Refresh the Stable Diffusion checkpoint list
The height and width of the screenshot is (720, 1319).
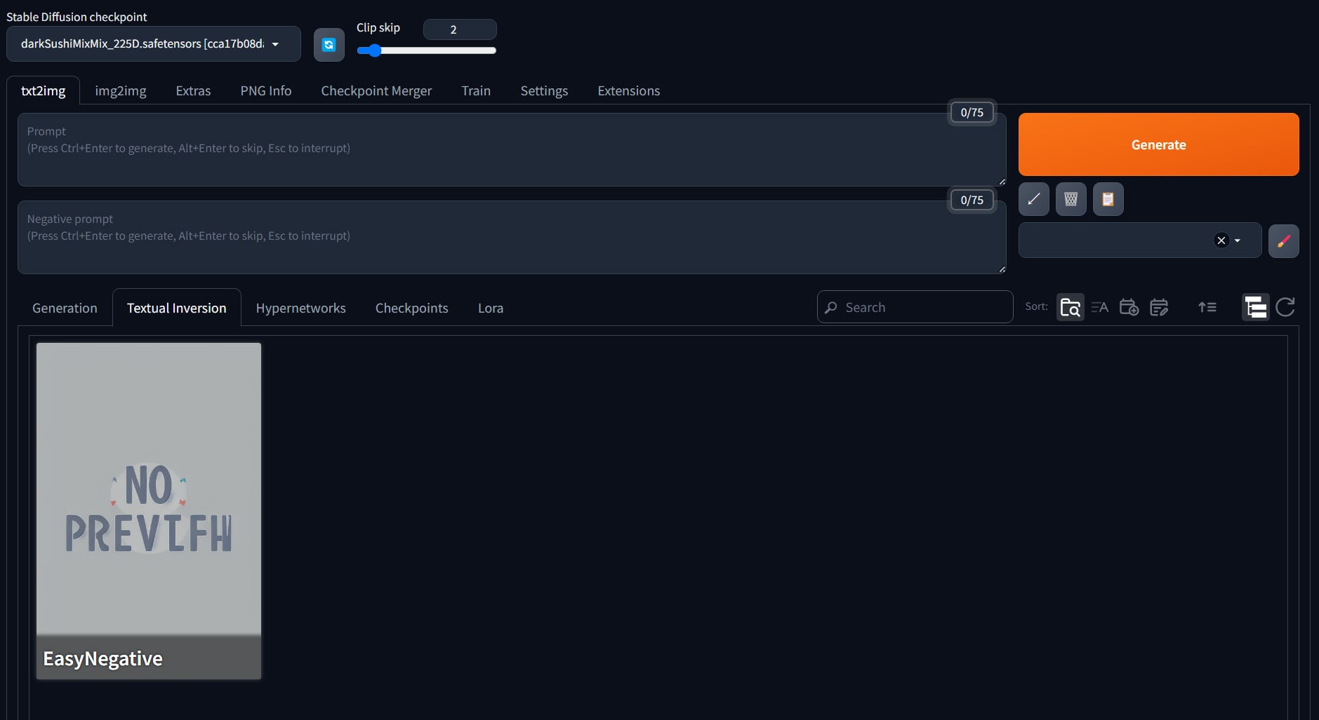click(329, 45)
